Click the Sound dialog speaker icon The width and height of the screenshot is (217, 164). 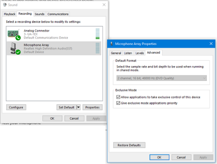(5, 5)
